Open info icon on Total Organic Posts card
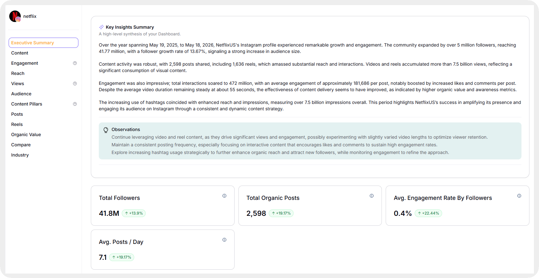The height and width of the screenshot is (278, 539). [x=372, y=196]
